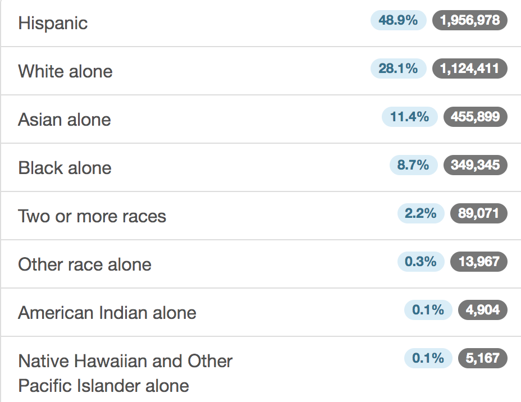521x402 pixels.
Task: Click the 13,967 count badge
Action: (x=479, y=262)
